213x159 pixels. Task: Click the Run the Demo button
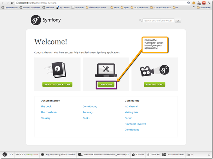pyautogui.click(x=154, y=84)
